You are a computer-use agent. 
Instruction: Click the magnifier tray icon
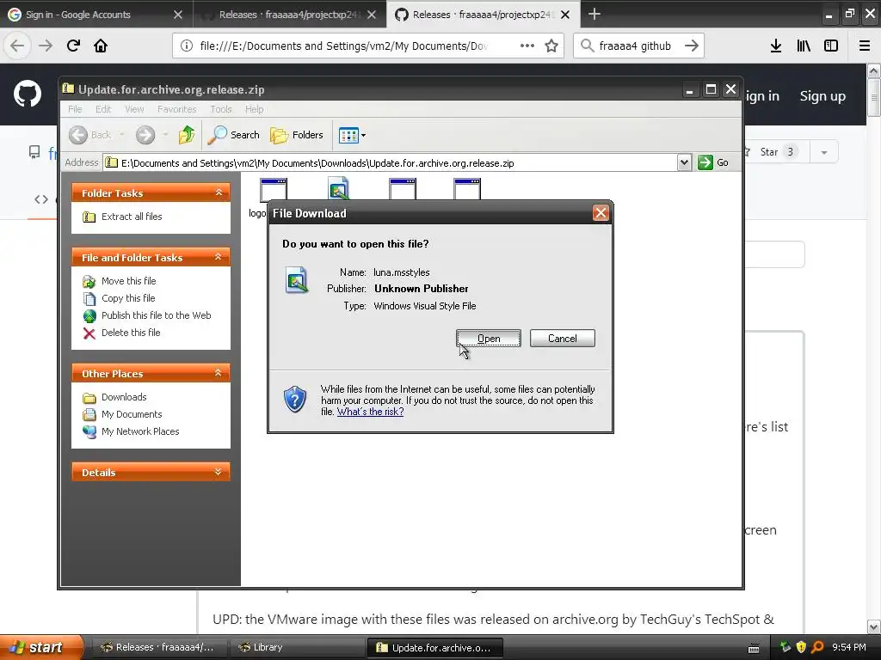(817, 647)
